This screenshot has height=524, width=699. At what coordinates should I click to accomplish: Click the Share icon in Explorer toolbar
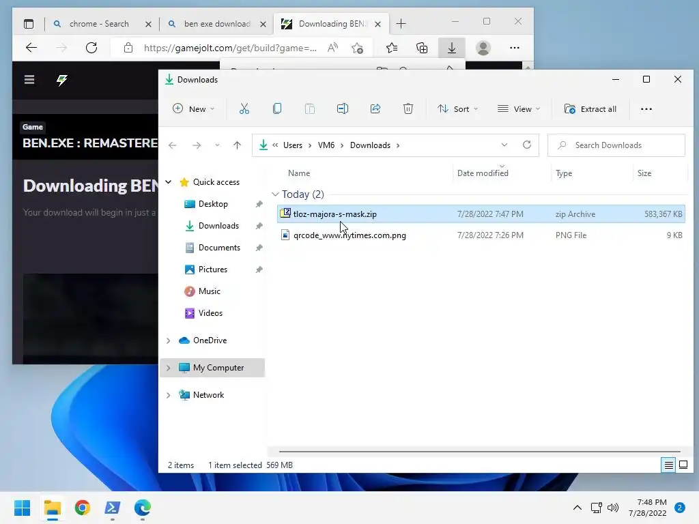[x=375, y=108]
